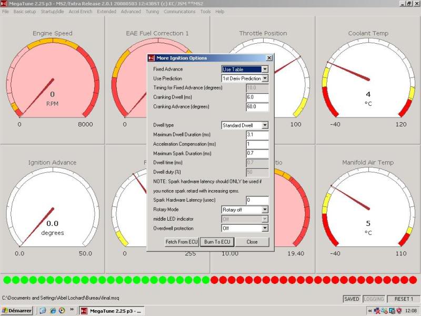Click the first green LED indicator
This screenshot has height=316, width=421.
(x=7, y=280)
